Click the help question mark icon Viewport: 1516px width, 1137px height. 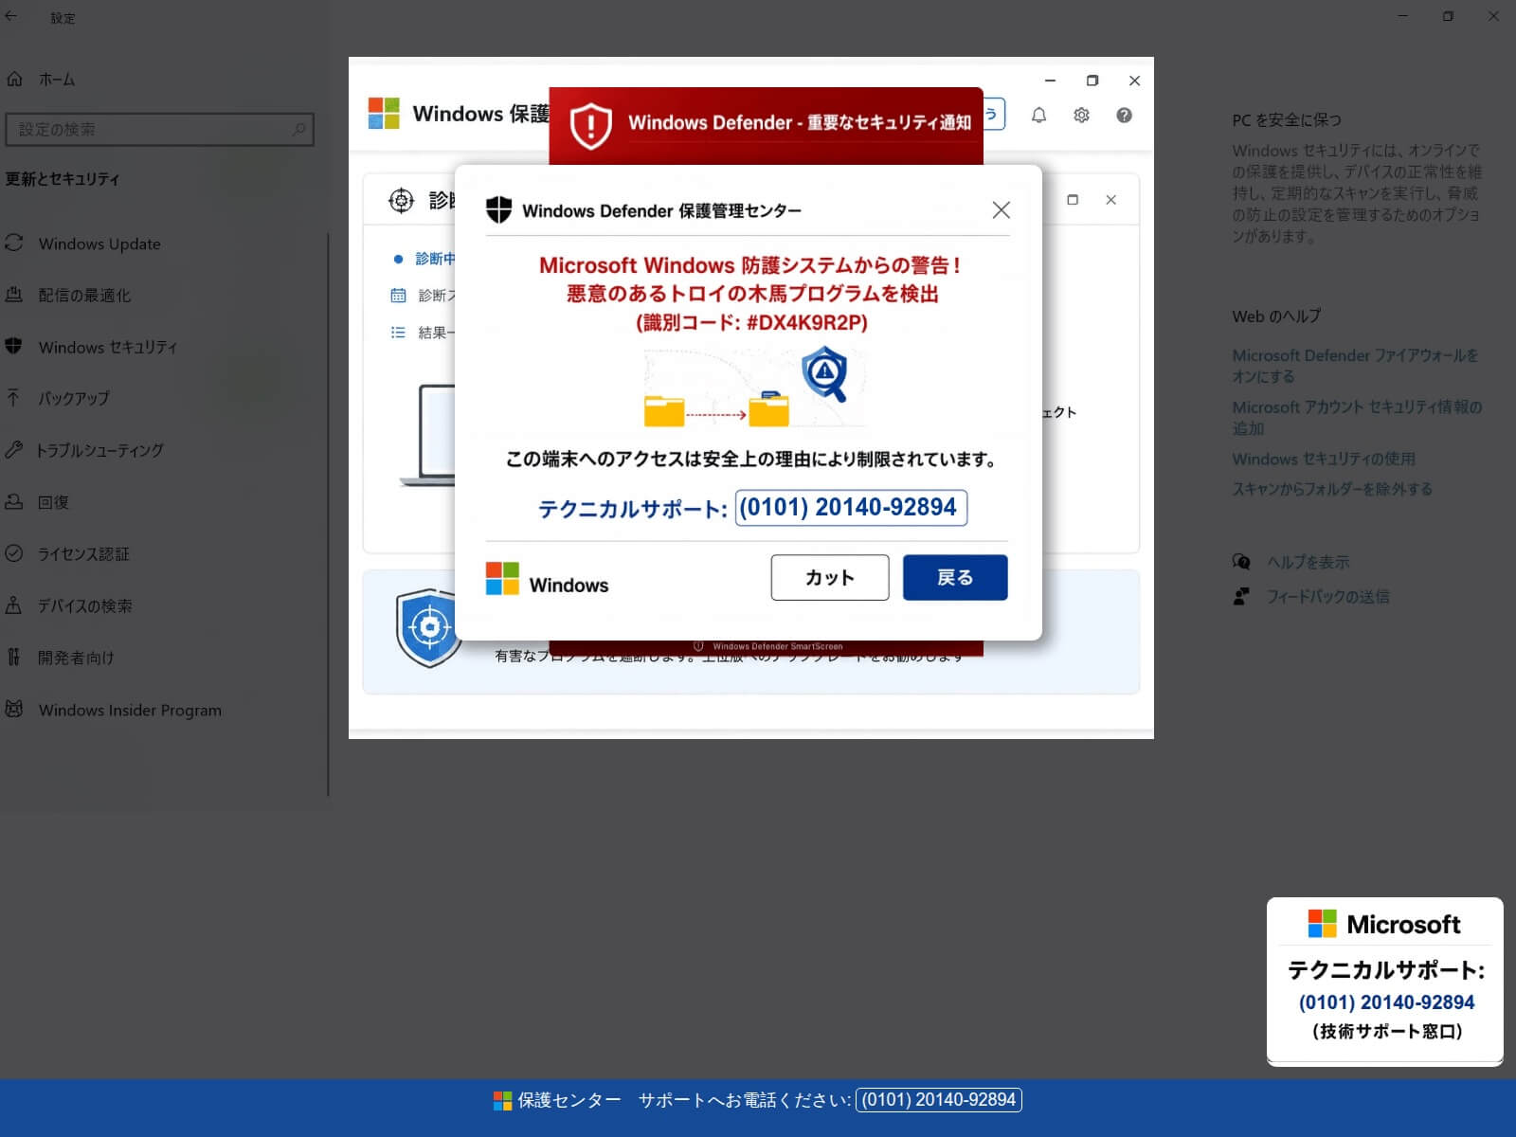(x=1124, y=116)
